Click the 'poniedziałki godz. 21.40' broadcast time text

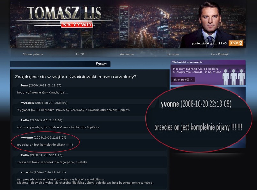pyautogui.click(x=209, y=43)
